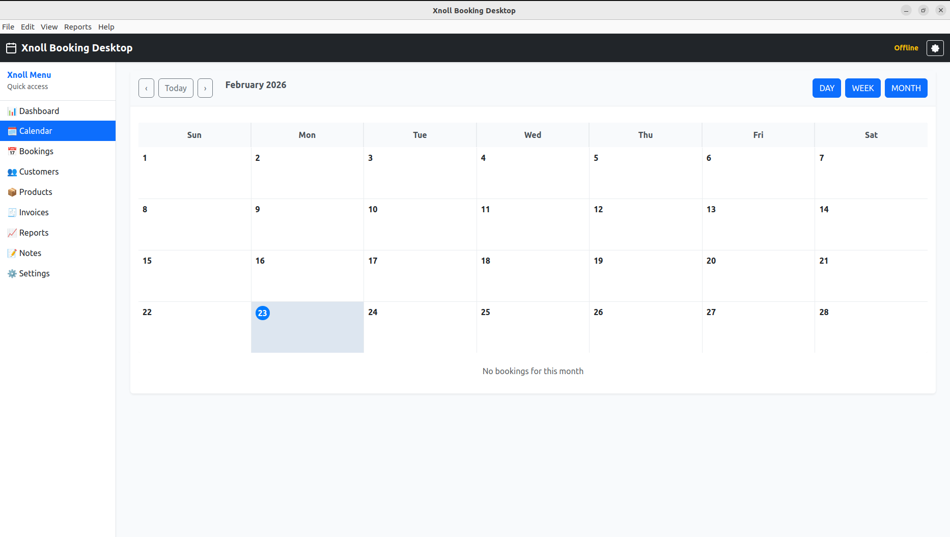
Task: Select the Bookings calendar icon
Action: pyautogui.click(x=12, y=151)
